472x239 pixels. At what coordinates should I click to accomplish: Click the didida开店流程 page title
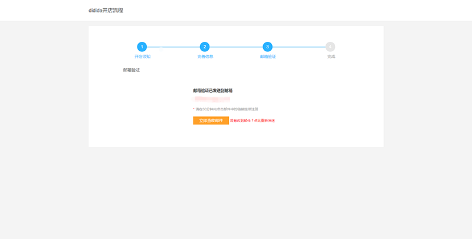[x=106, y=11]
